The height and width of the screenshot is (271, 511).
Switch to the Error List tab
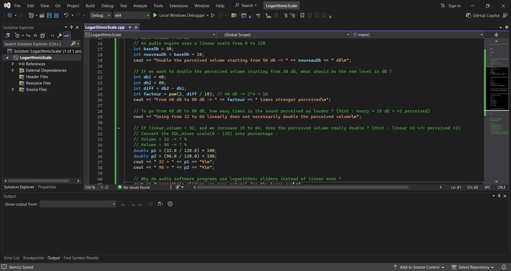click(x=12, y=258)
